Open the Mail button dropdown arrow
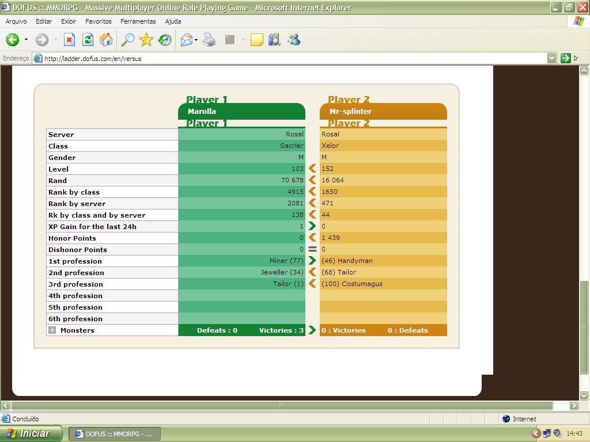 click(196, 40)
